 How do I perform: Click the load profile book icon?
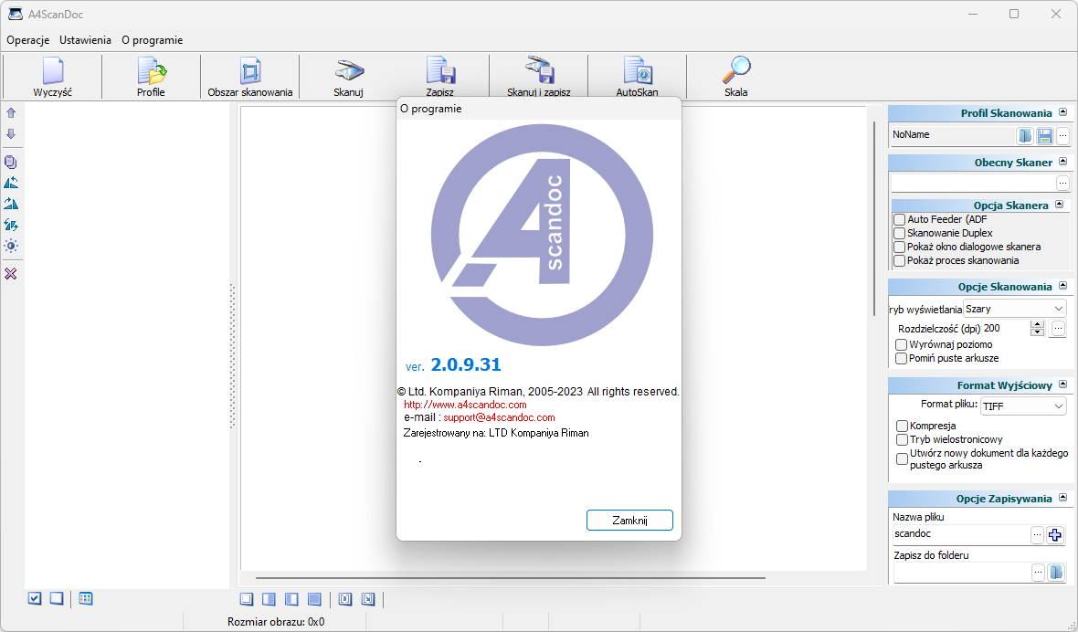tap(1025, 136)
